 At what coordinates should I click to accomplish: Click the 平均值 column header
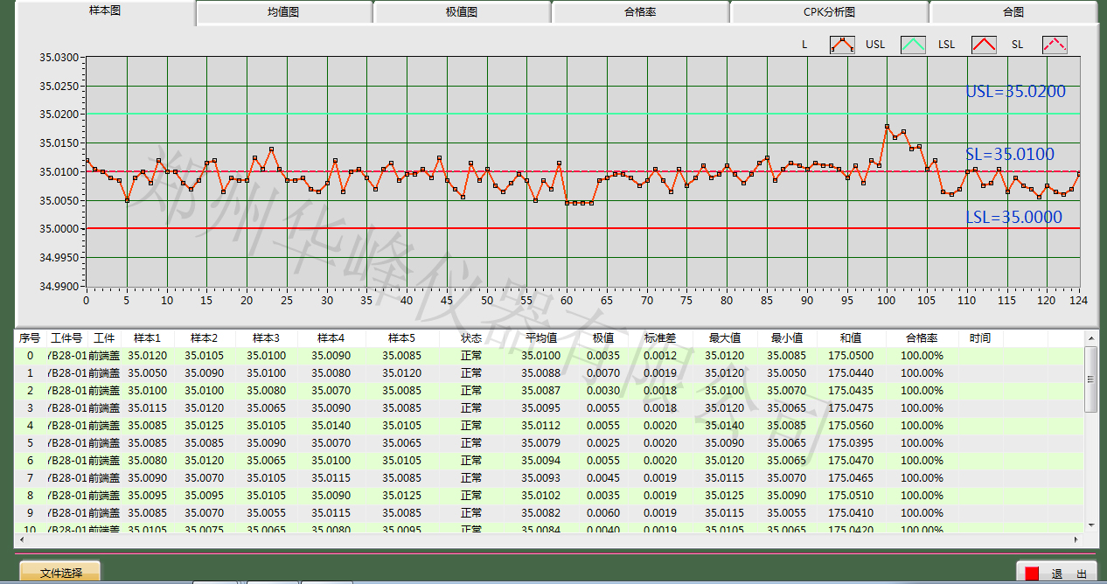pyautogui.click(x=541, y=337)
